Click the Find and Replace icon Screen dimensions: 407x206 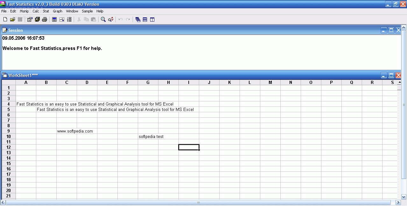point(111,19)
